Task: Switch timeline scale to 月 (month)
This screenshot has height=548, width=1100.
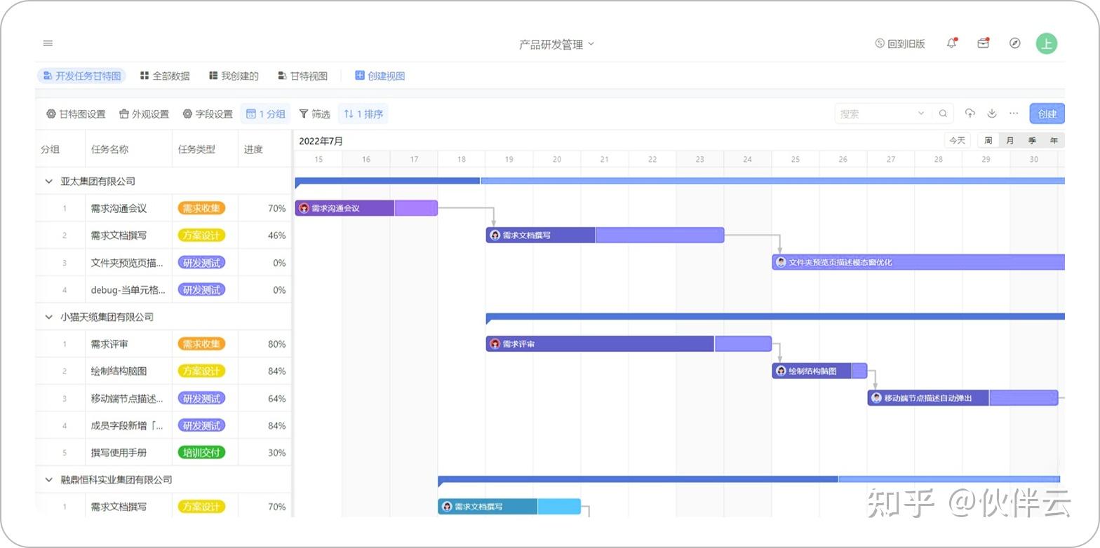Action: 1010,141
